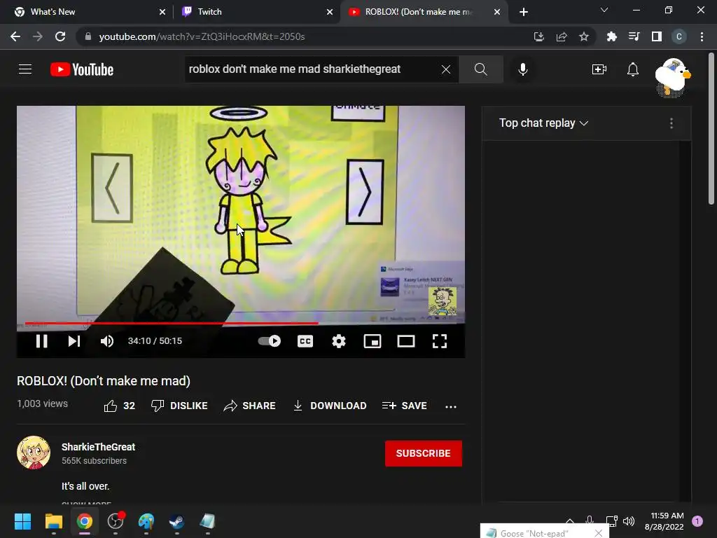Like the video
Image resolution: width=717 pixels, height=538 pixels.
119,406
